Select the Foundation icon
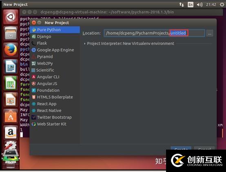The image size is (226, 172). 33,90
